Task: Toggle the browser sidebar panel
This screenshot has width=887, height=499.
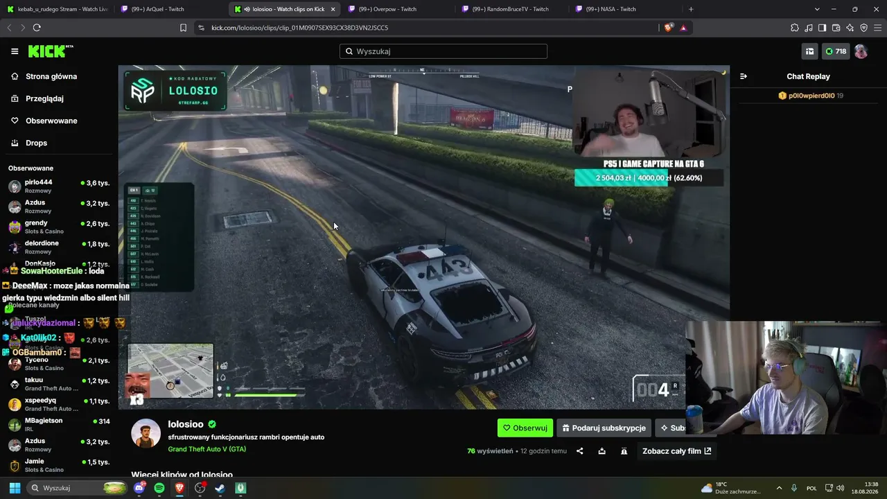Action: point(822,28)
